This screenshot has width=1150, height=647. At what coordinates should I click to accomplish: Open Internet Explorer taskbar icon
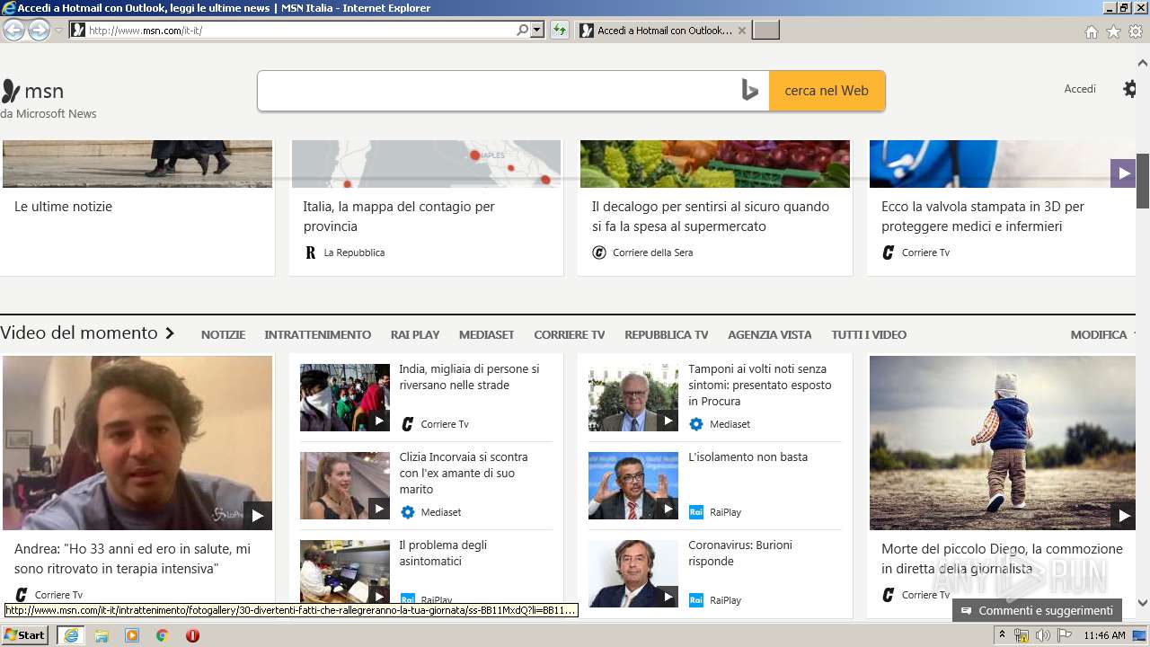pos(71,635)
